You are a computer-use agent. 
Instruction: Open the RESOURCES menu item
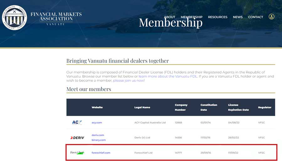pos(217,17)
